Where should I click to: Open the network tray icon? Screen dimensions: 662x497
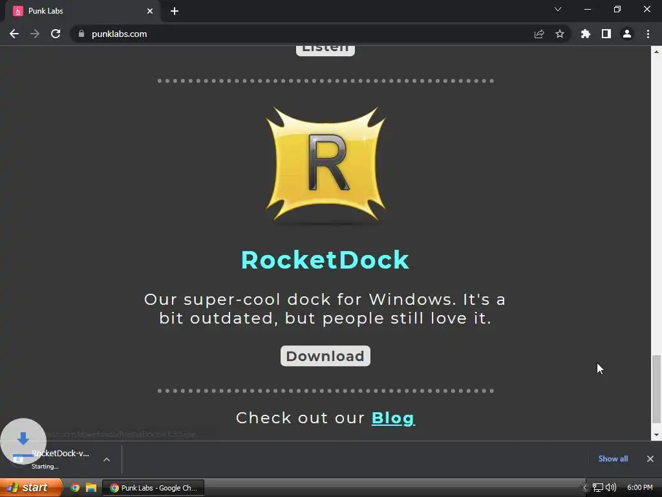pyautogui.click(x=598, y=488)
